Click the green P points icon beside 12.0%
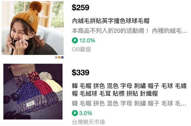Viewport: 191px width, 126px height. [x=75, y=41]
